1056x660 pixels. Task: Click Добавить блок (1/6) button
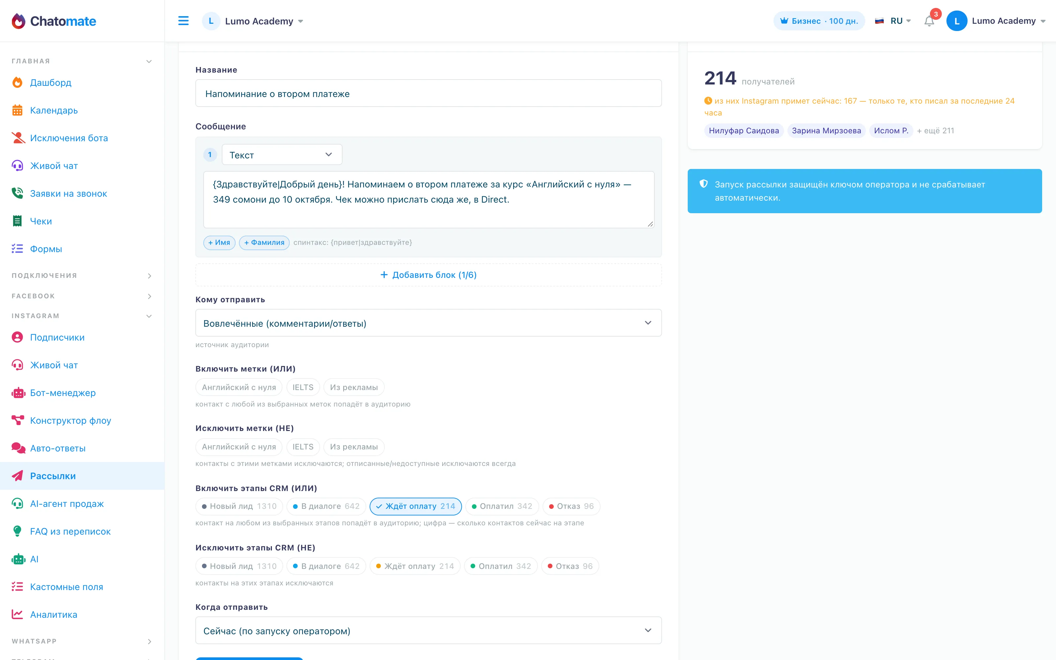point(428,275)
